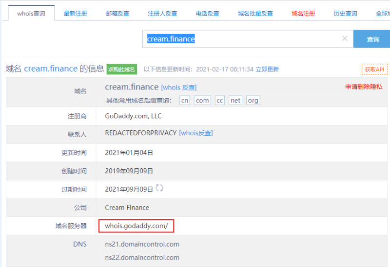The image size is (390, 267).
Task: Click the refresh icon beside expiry date
Action: pyautogui.click(x=159, y=188)
